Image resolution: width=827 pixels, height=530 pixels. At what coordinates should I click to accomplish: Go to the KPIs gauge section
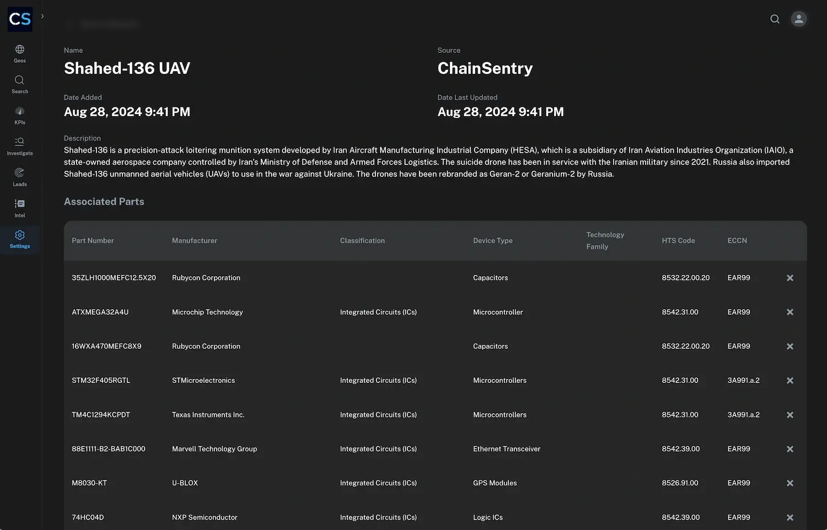(x=20, y=116)
